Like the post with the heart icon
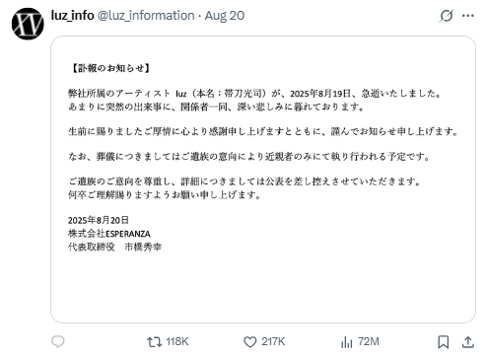This screenshot has width=487, height=358. coord(250,342)
